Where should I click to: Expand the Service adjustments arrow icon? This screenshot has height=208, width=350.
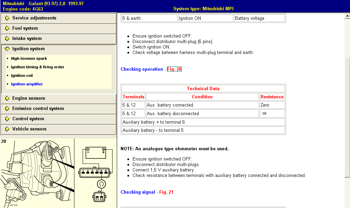[7, 18]
